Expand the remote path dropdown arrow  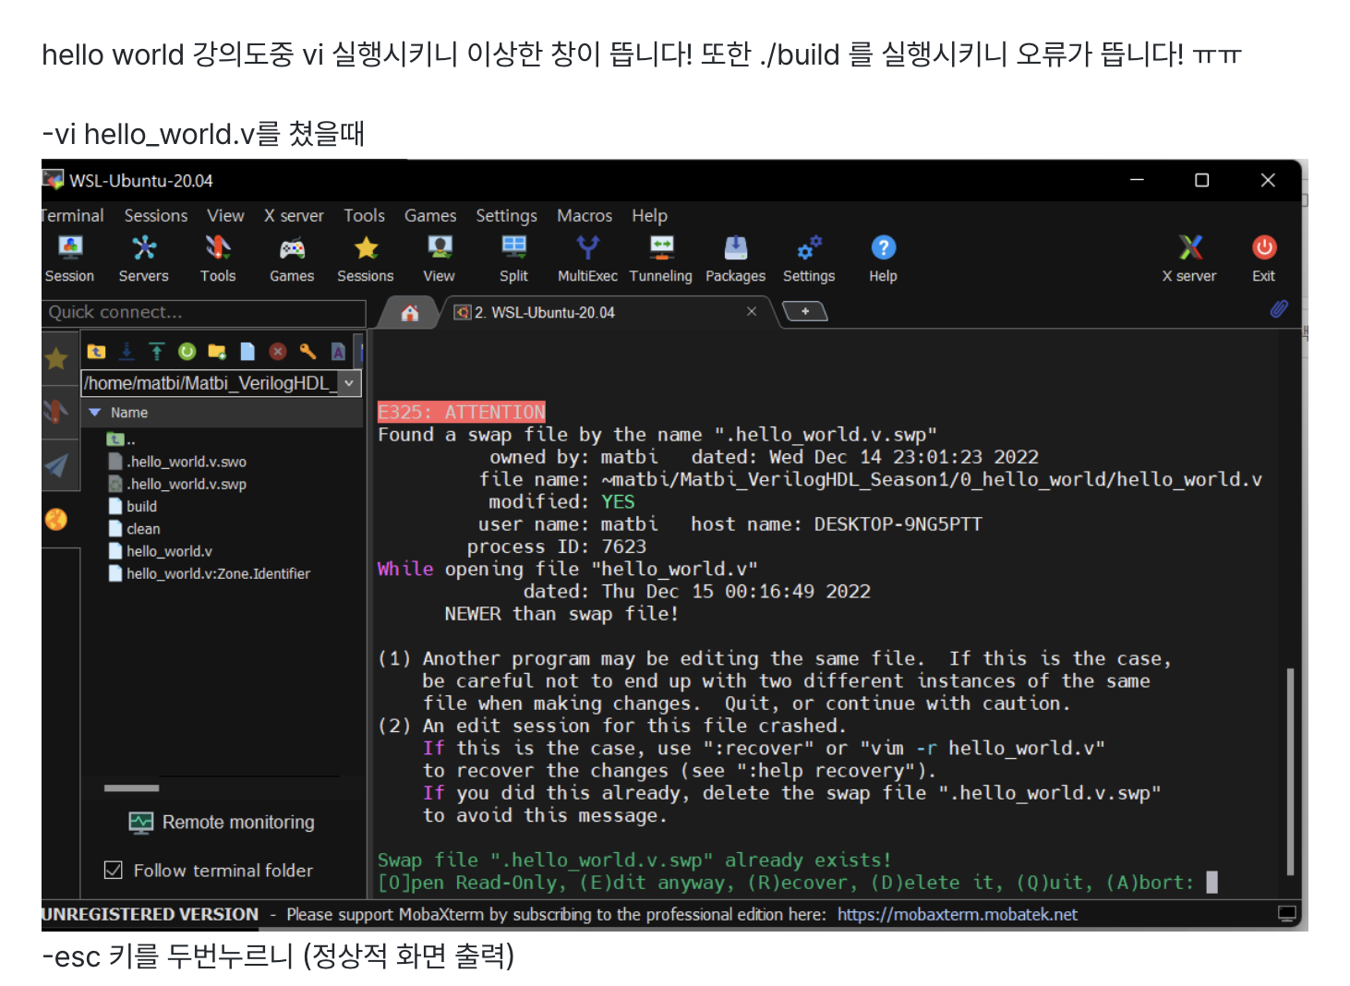[349, 383]
